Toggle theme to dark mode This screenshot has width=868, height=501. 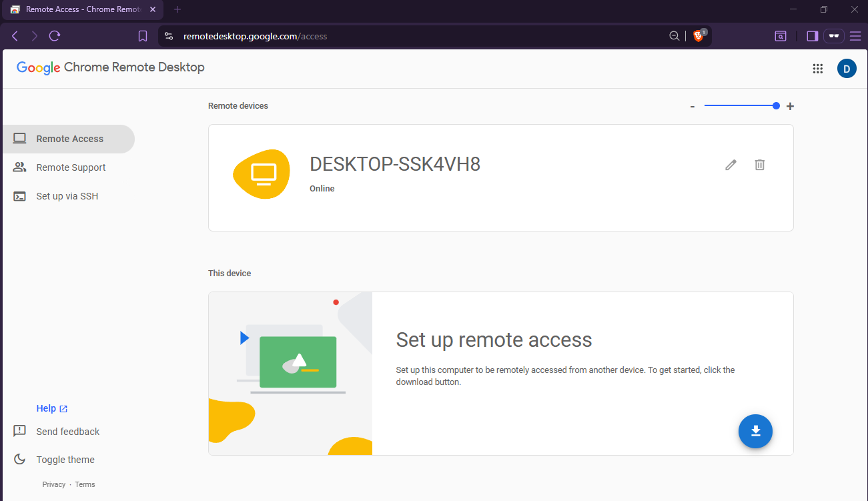pyautogui.click(x=65, y=460)
